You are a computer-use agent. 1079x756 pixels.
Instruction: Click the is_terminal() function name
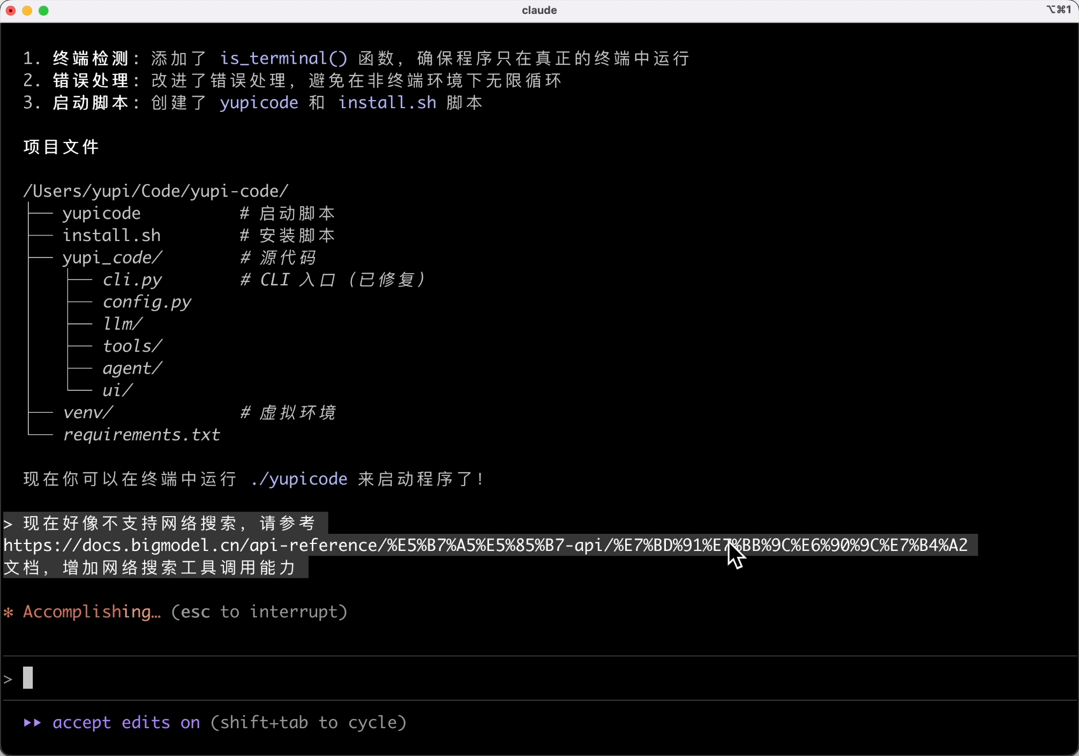pyautogui.click(x=283, y=58)
